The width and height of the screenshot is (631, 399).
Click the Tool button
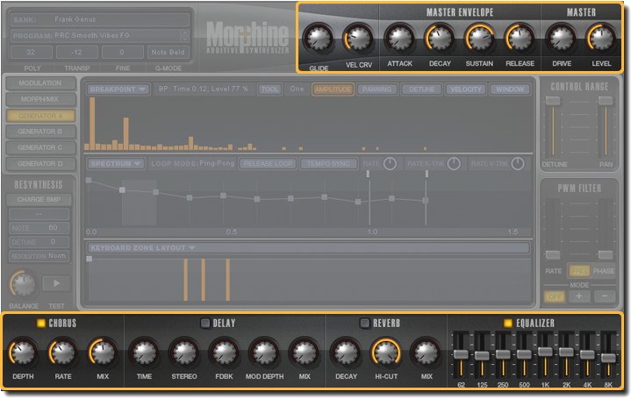(269, 89)
